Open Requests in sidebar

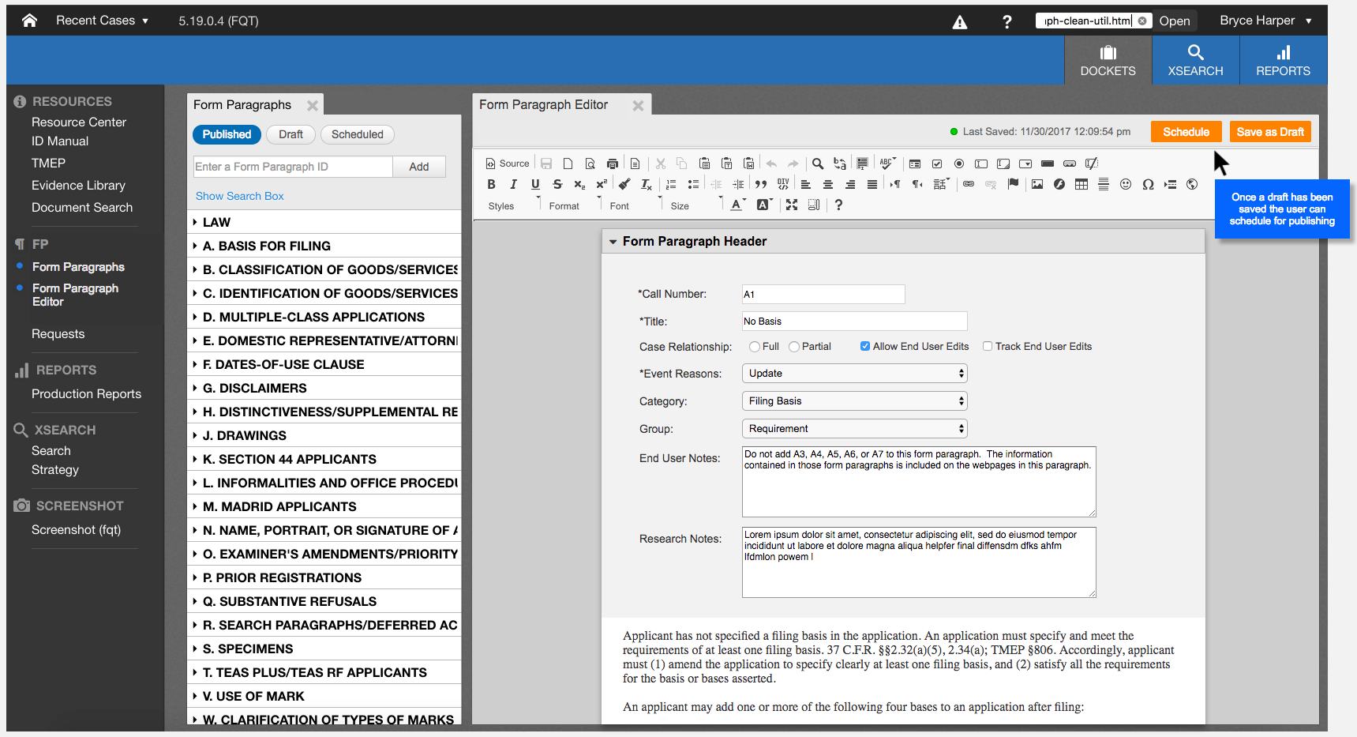58,334
